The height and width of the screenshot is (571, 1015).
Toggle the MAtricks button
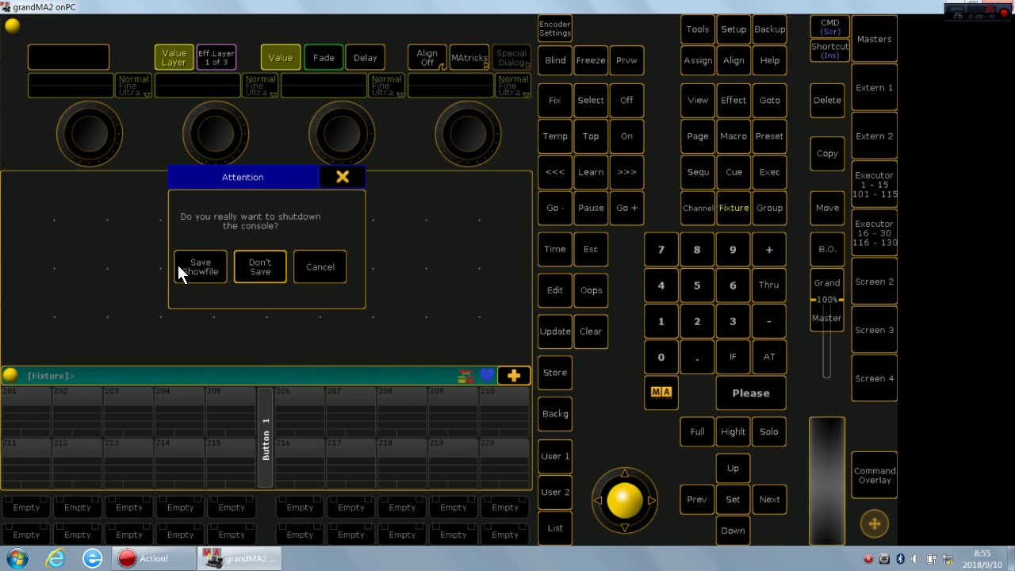[469, 58]
